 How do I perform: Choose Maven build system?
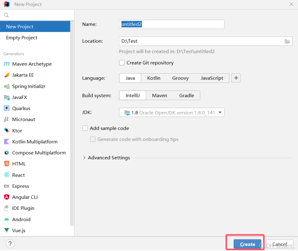coord(160,95)
